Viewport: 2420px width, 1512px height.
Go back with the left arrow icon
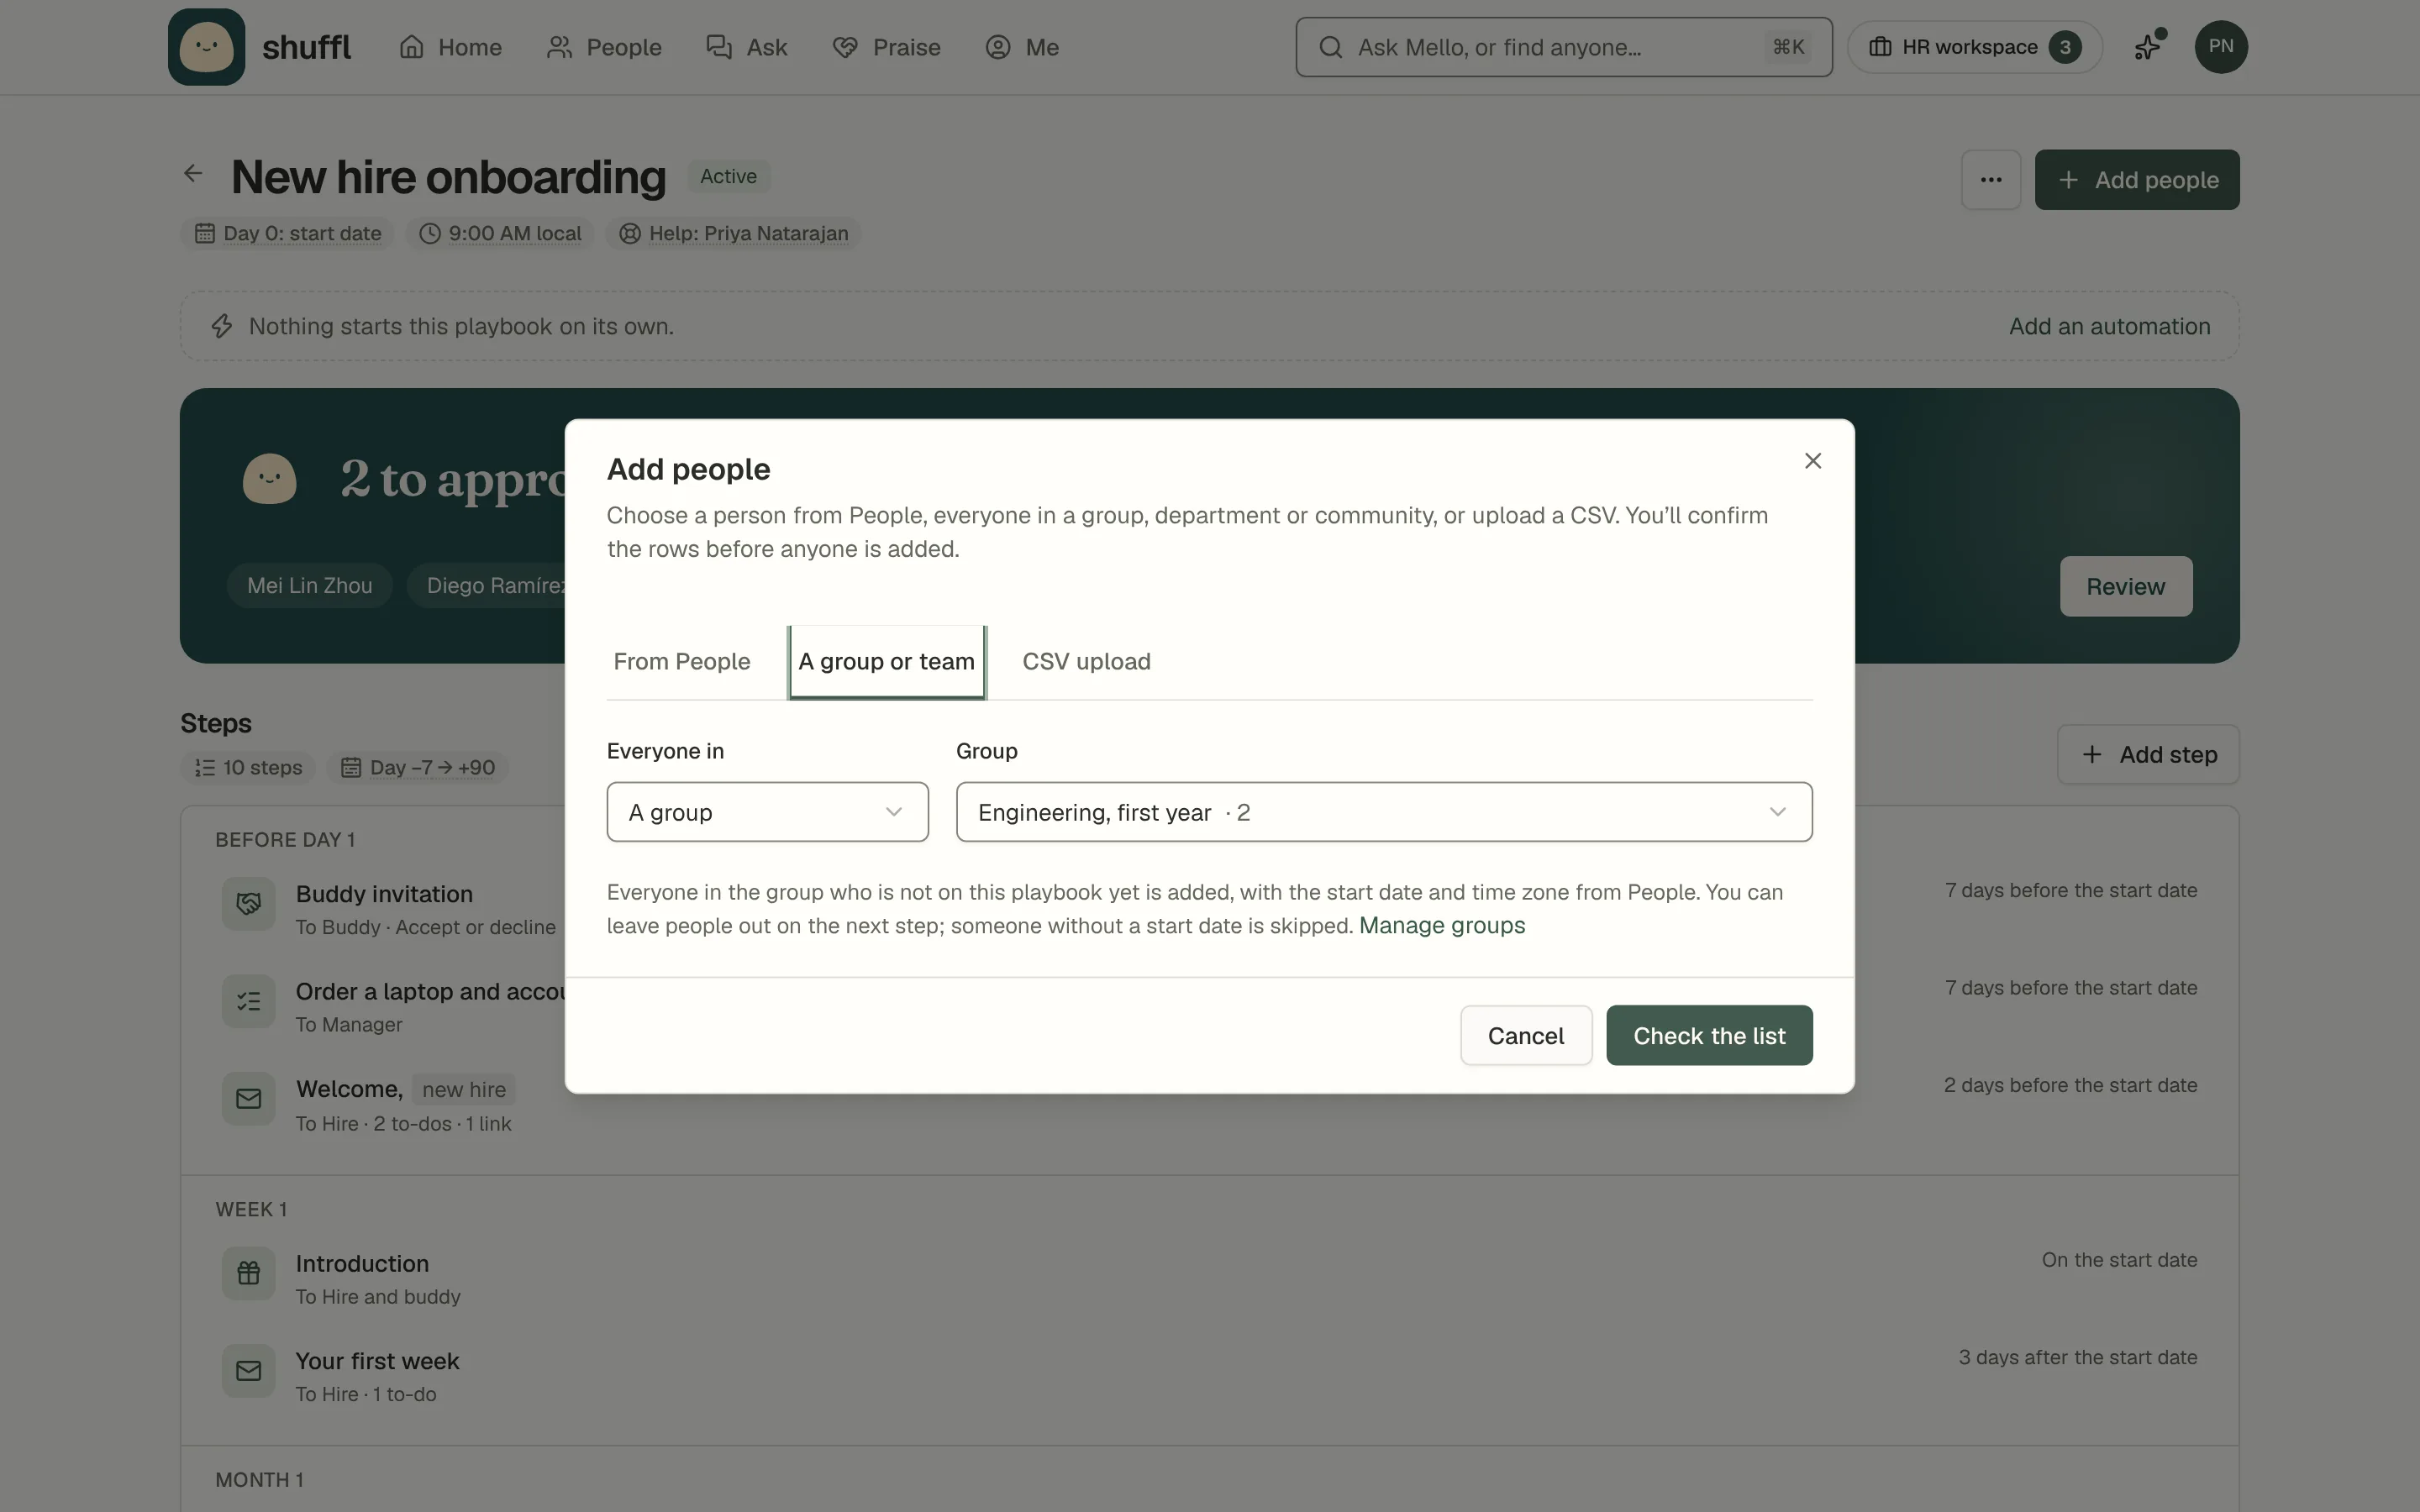(x=193, y=174)
